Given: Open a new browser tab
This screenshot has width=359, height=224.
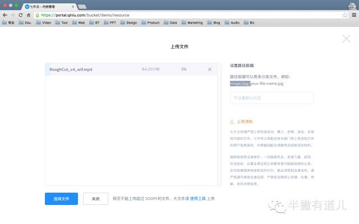Looking at the screenshot, I should point(82,6).
